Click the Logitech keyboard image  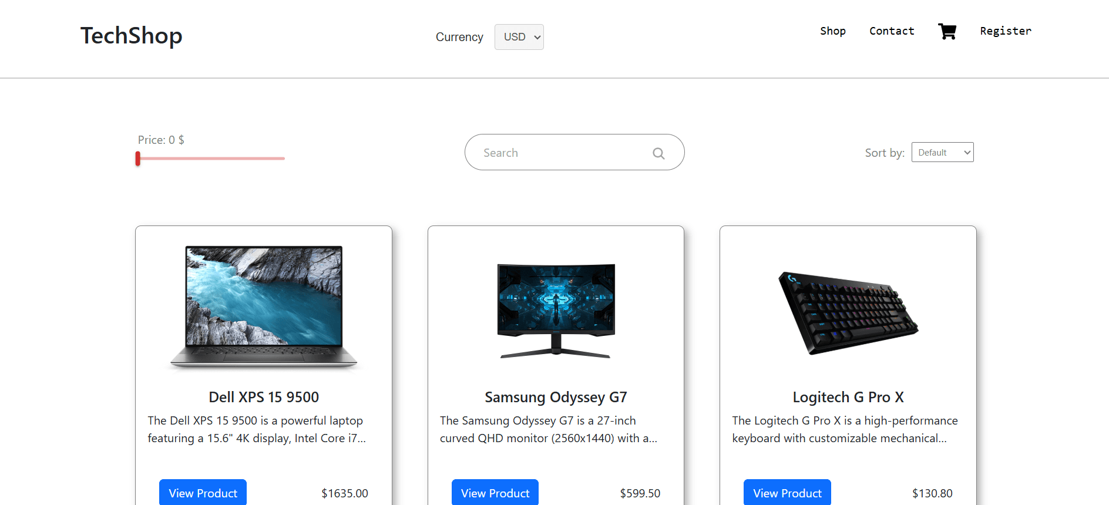click(x=848, y=312)
